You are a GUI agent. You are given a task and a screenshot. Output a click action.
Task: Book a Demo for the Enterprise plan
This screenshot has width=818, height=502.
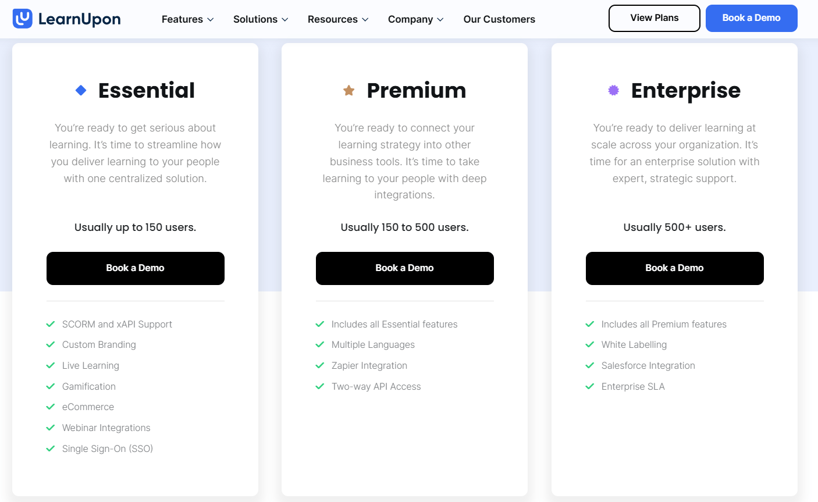click(x=674, y=268)
